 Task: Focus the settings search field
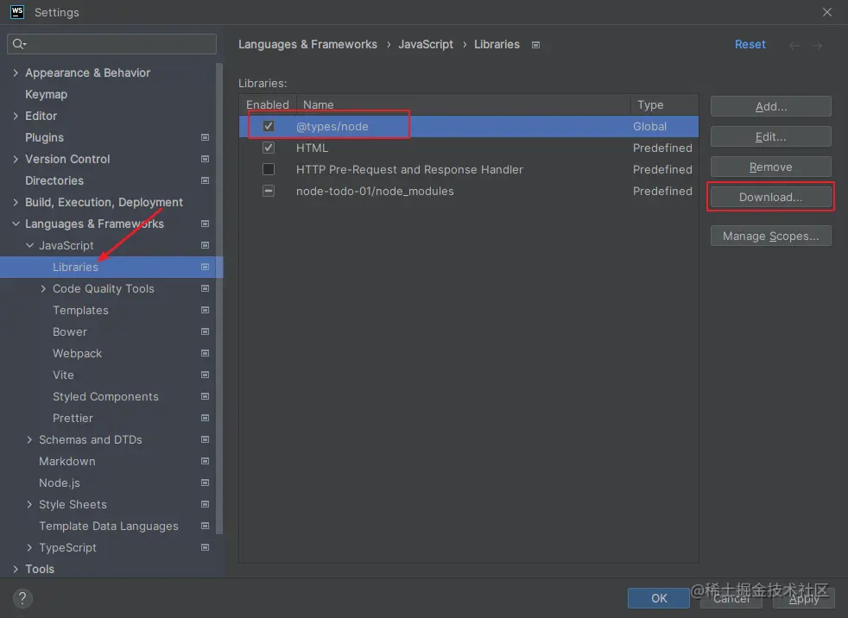[112, 44]
